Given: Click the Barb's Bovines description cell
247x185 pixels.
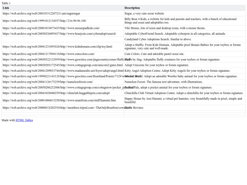Looking at the screenshot, I should point(184,108).
